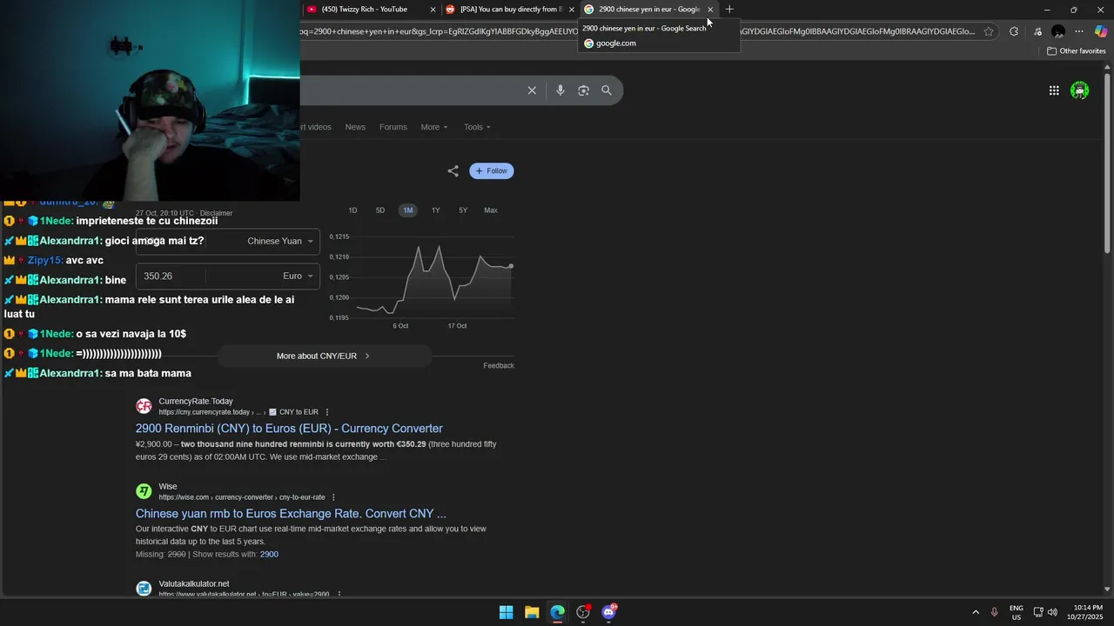Viewport: 1114px width, 626px height.
Task: Open File Explorer from taskbar
Action: tap(532, 612)
